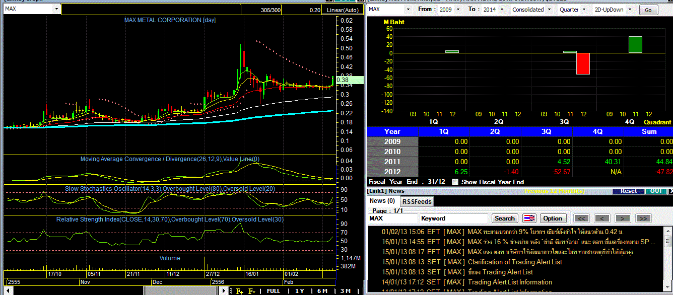This screenshot has height=295, width=673.
Task: Click the MAX METAL CORPORATION [day] chart title
Action: click(170, 20)
